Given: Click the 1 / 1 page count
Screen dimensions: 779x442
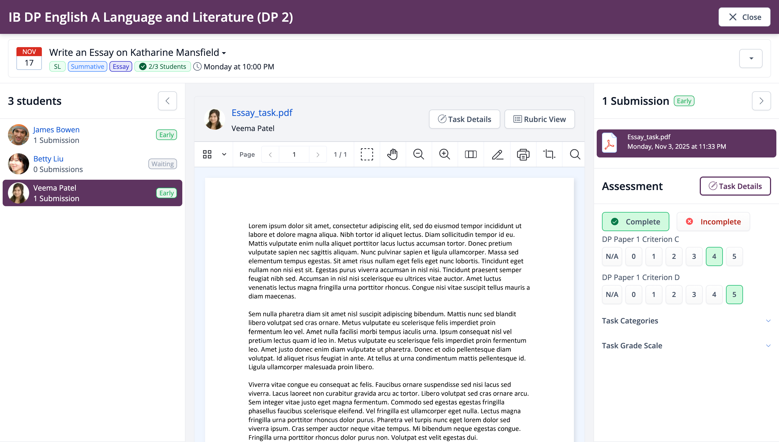Looking at the screenshot, I should point(340,155).
